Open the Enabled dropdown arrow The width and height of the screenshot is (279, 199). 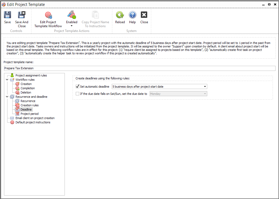[x=72, y=26]
